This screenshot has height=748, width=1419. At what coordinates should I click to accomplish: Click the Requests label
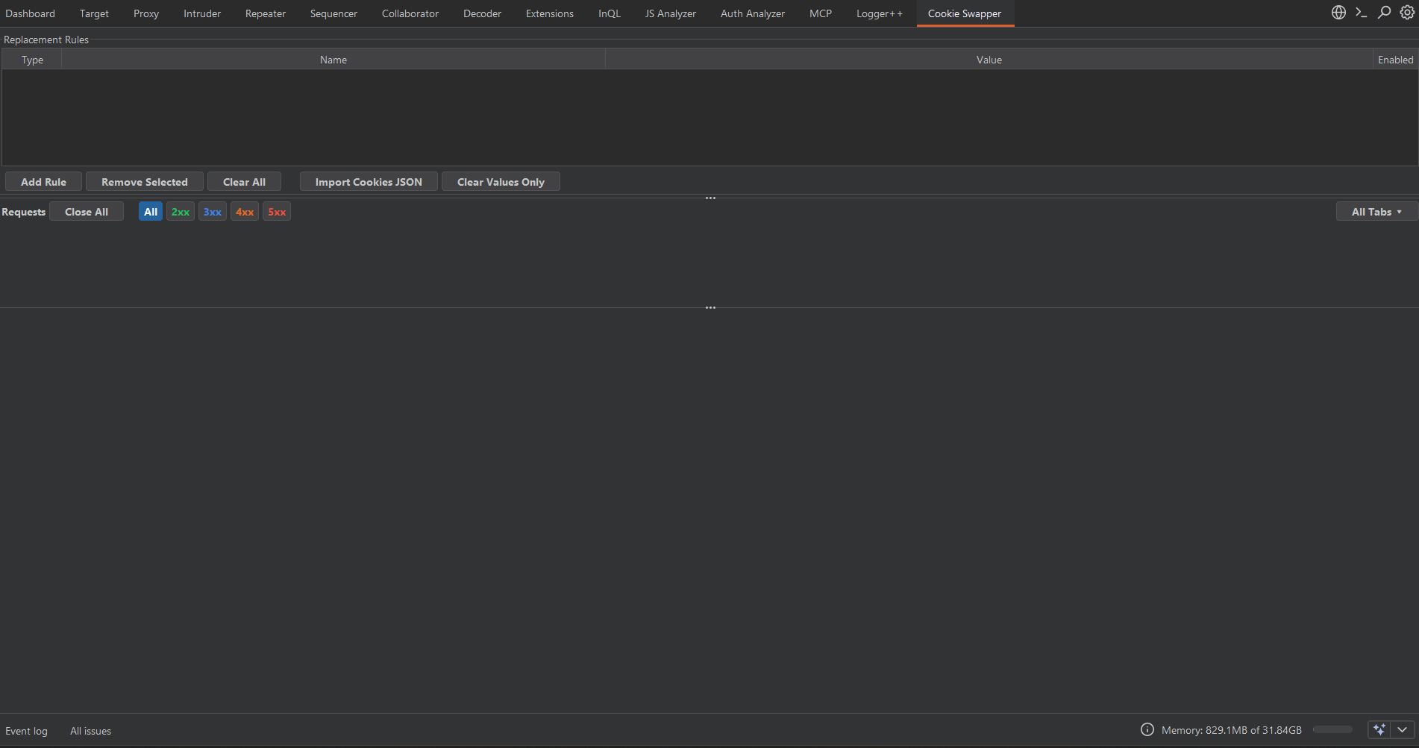23,212
